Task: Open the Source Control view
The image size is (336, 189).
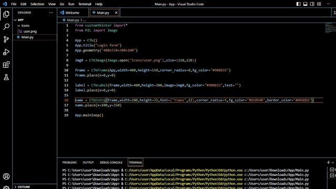Action: pos(6,39)
